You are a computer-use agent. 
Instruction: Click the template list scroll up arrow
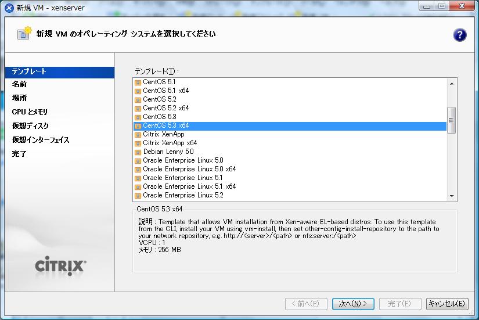[x=452, y=84]
